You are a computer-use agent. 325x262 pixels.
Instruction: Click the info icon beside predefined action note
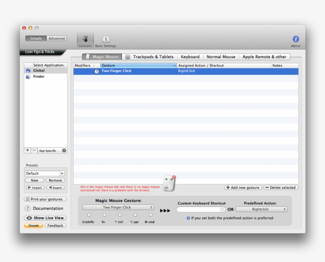pyautogui.click(x=188, y=218)
